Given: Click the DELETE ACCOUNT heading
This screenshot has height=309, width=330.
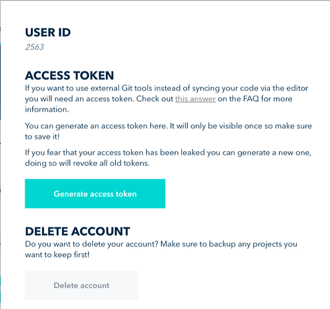Looking at the screenshot, I should tap(77, 232).
